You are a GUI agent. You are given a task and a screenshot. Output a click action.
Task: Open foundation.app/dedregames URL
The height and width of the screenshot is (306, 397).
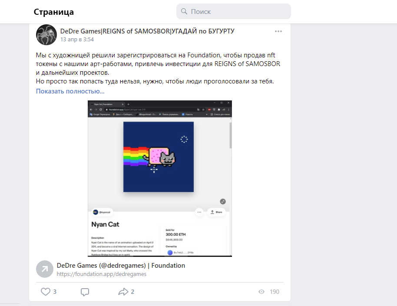tap(102, 274)
